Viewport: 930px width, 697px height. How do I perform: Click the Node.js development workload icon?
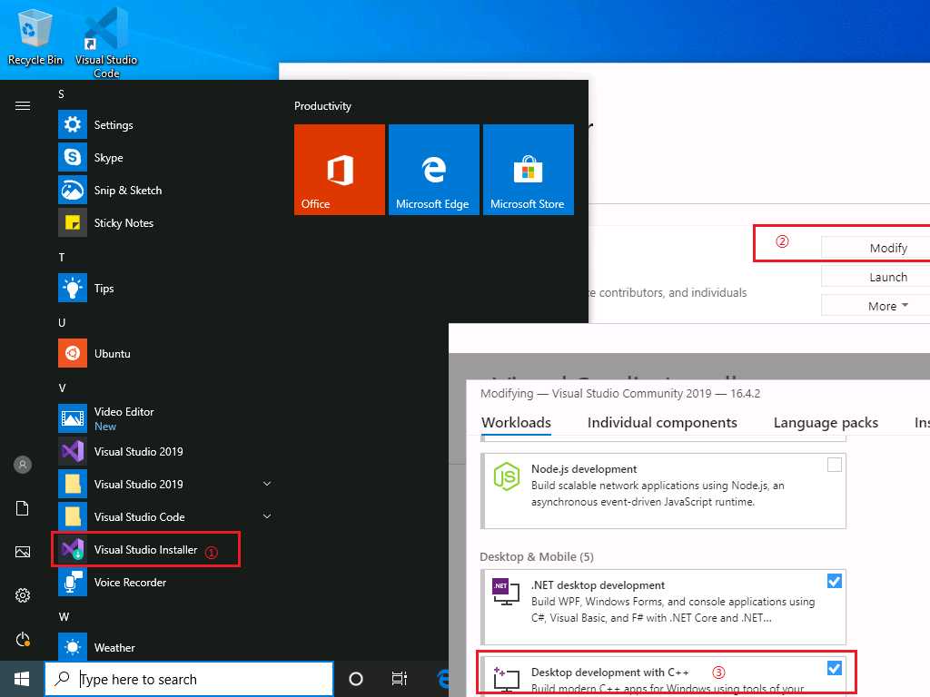(507, 476)
